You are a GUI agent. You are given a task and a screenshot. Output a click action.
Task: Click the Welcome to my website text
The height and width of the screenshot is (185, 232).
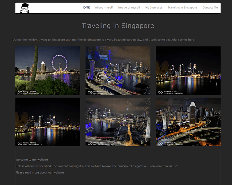click(32, 160)
